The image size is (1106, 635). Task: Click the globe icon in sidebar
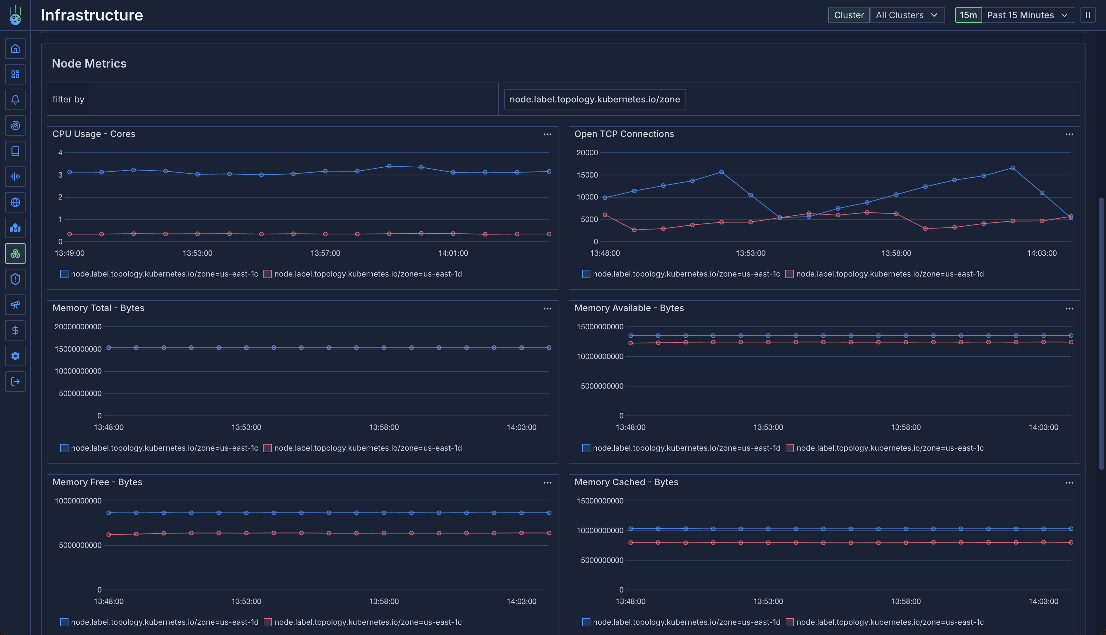[15, 202]
